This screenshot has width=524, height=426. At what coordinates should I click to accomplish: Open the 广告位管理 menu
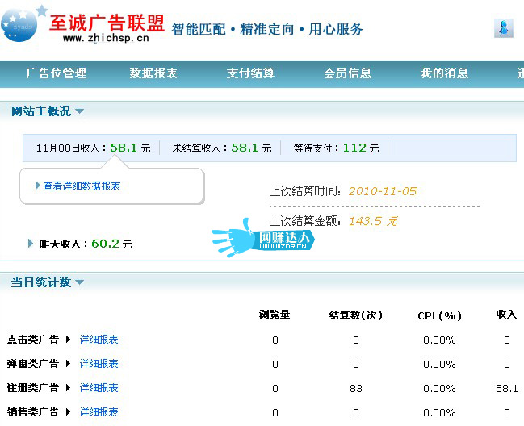point(57,73)
